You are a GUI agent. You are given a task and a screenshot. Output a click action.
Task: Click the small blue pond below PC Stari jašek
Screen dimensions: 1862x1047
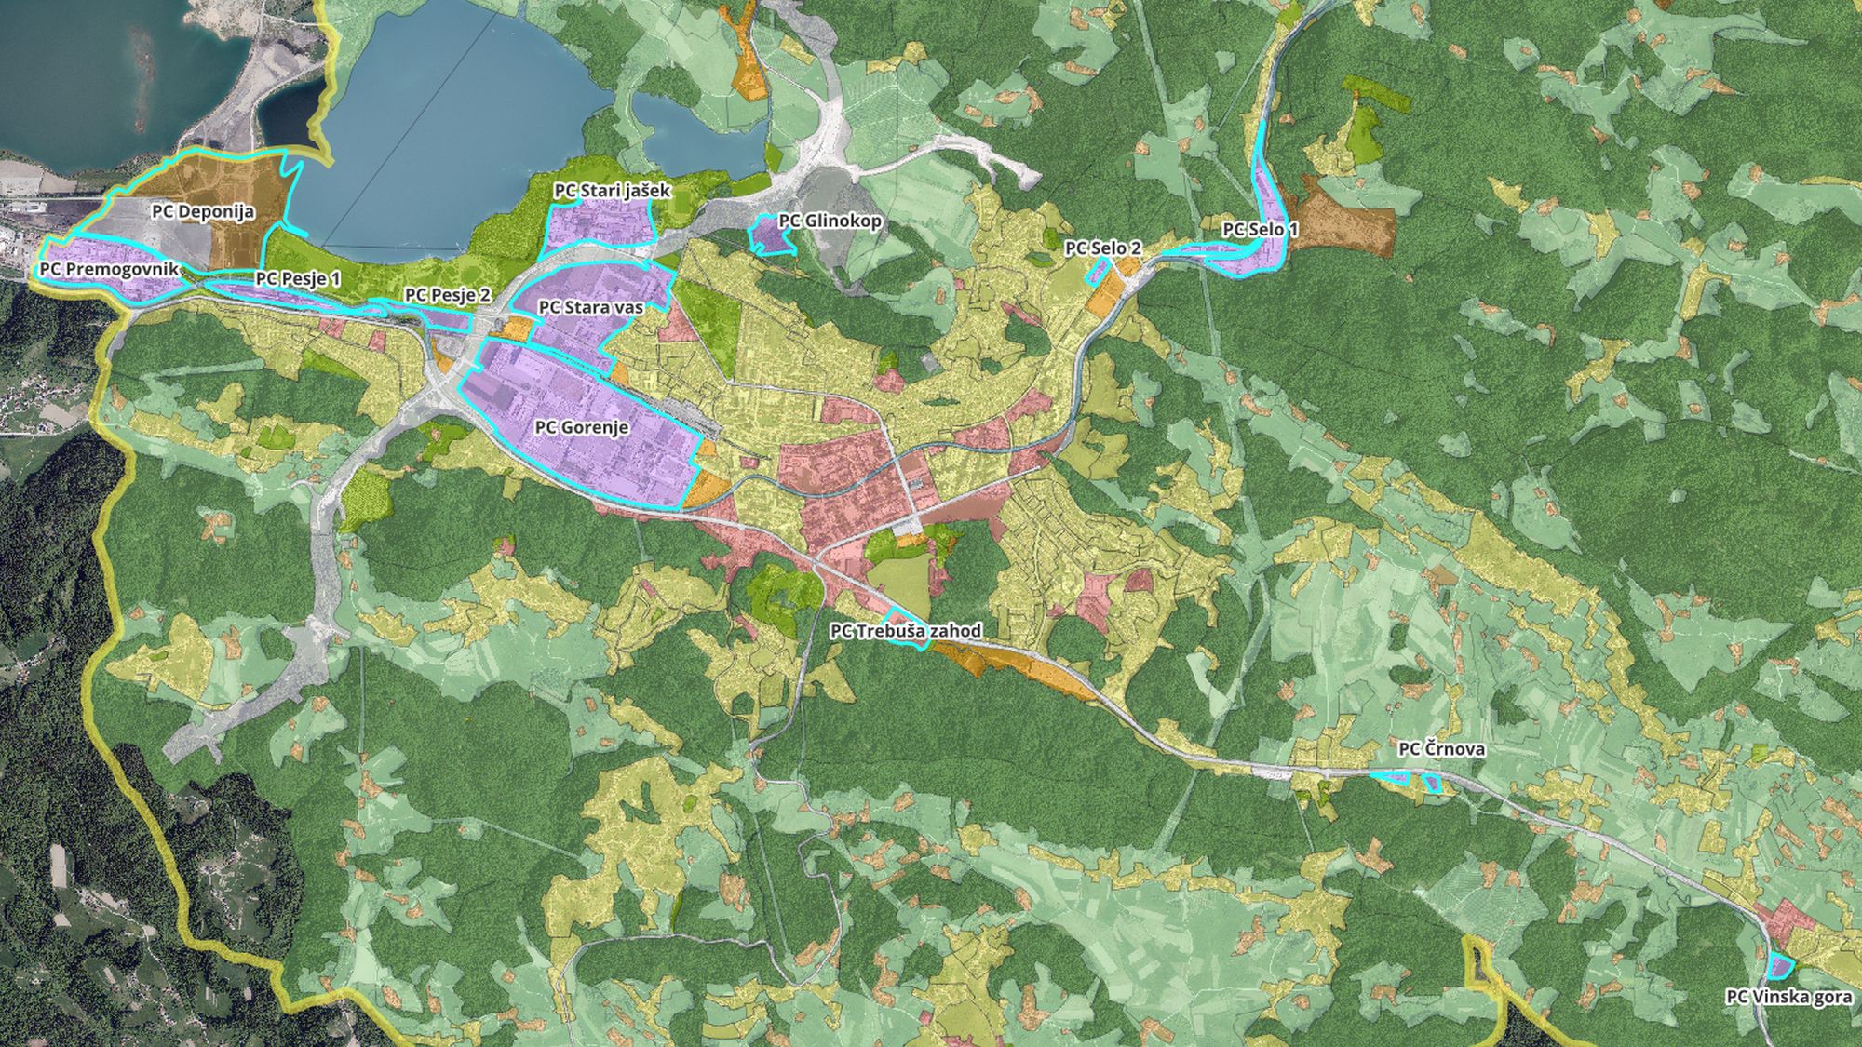(698, 140)
